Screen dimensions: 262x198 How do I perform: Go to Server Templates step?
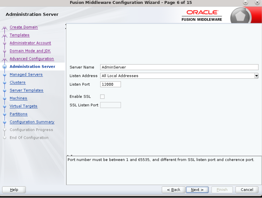click(26, 90)
